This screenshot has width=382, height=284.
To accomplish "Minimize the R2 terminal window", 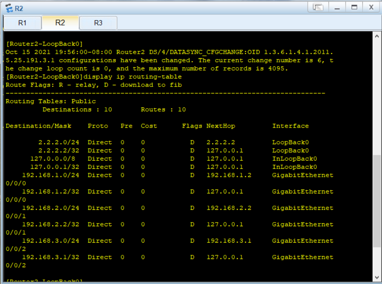I will click(337, 7).
